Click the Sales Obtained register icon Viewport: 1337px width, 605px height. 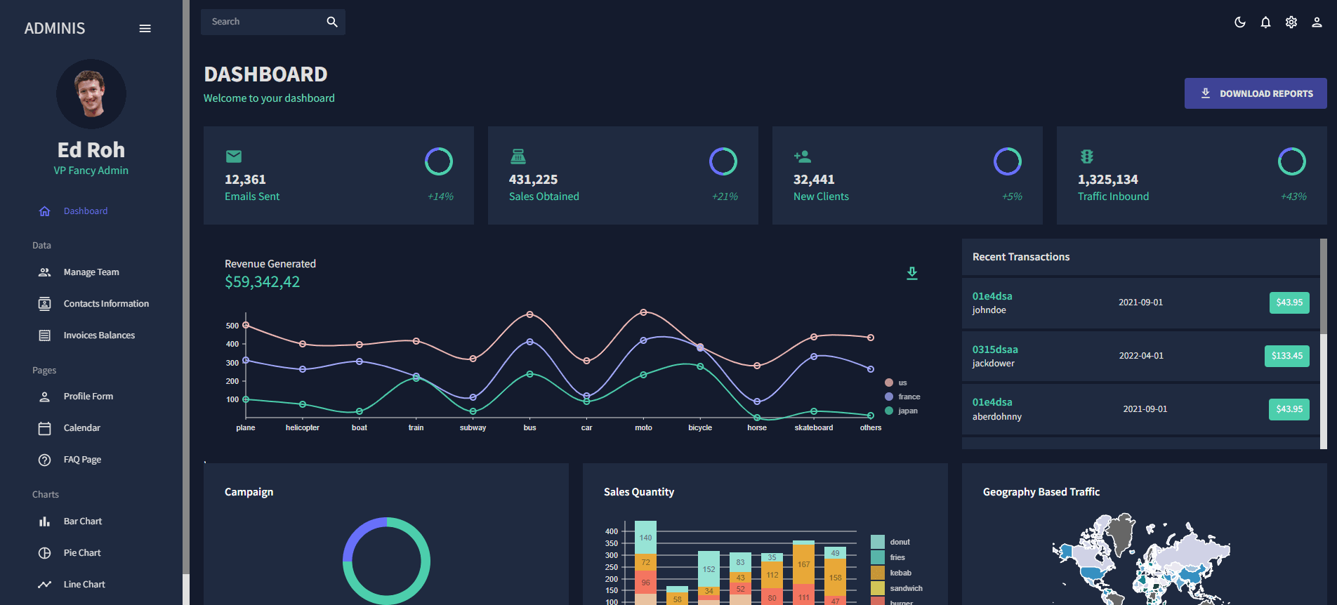(x=518, y=157)
